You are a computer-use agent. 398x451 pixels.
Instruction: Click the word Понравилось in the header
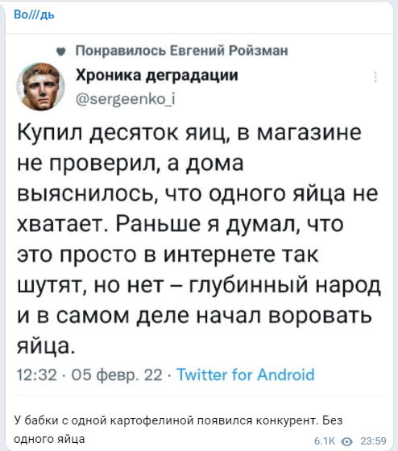[121, 52]
